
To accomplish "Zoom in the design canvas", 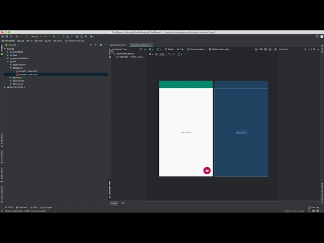I will pos(266,50).
